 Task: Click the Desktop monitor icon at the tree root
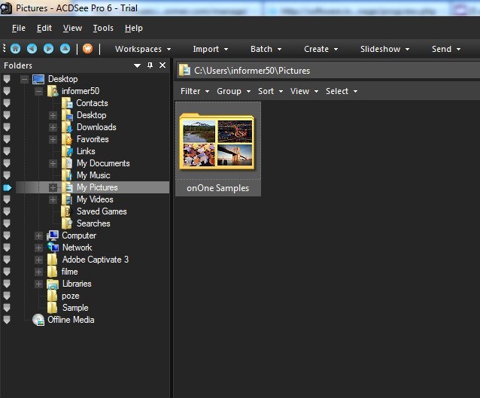click(38, 79)
